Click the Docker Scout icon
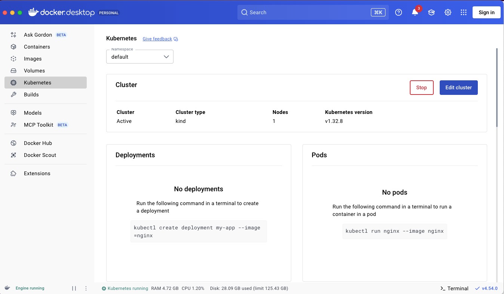 click(13, 155)
